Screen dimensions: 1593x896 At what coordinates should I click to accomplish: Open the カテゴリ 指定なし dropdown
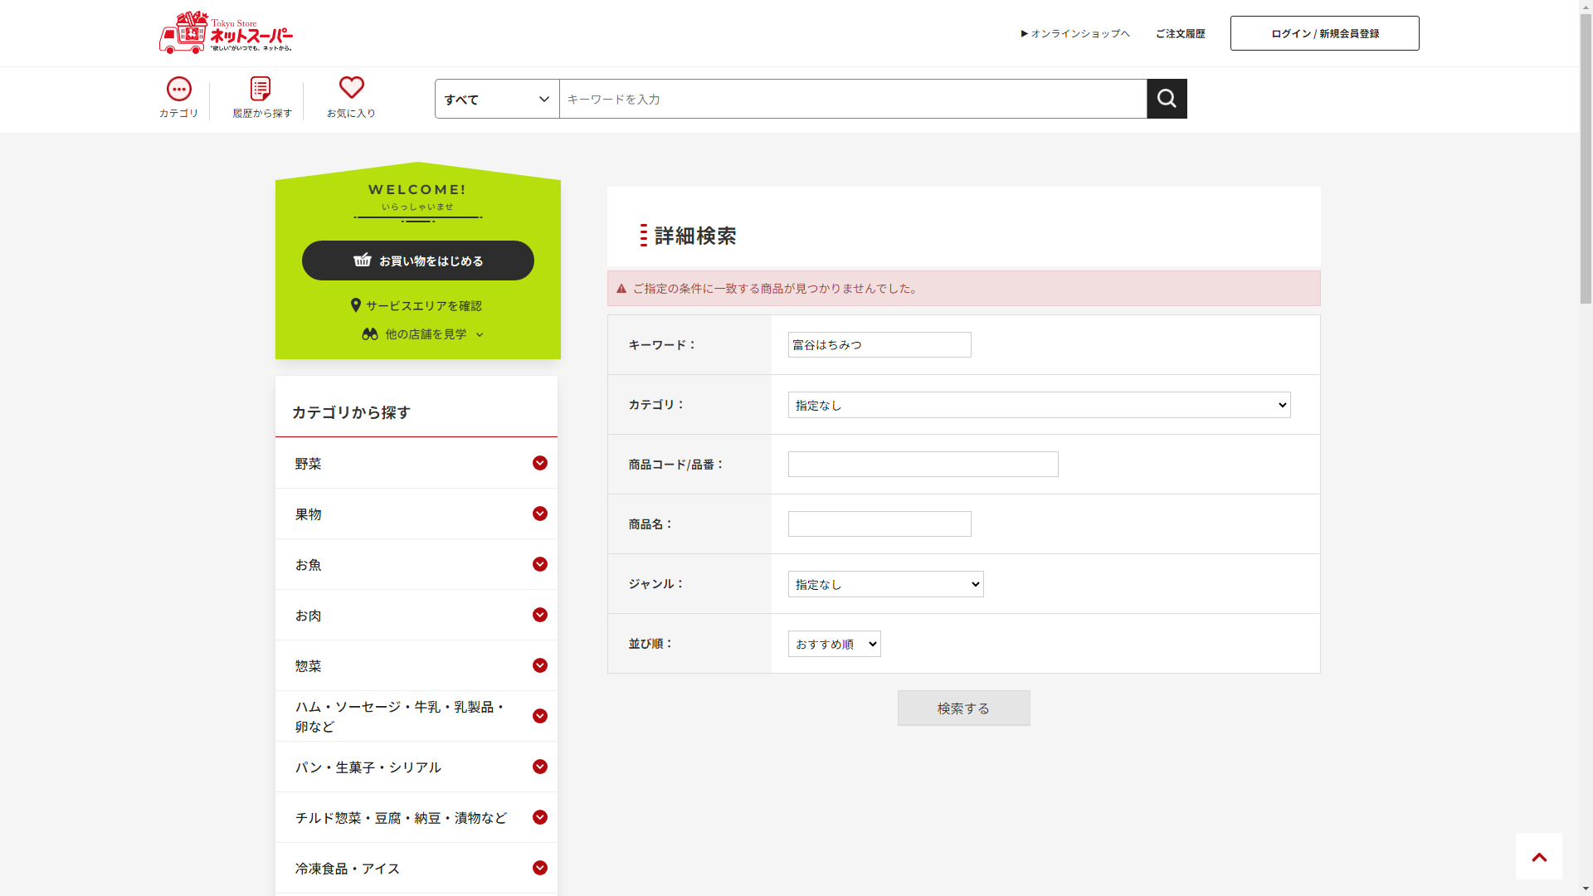(1039, 405)
